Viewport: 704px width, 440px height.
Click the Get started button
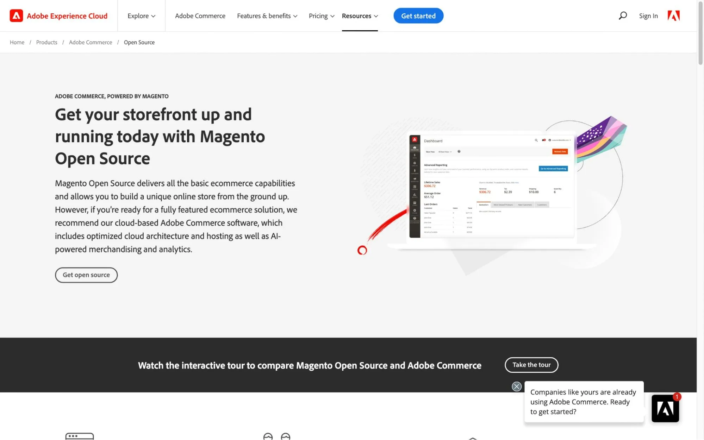tap(418, 16)
